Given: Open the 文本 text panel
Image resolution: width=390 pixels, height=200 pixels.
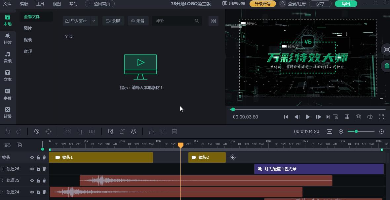Looking at the screenshot, I should (x=8, y=76).
